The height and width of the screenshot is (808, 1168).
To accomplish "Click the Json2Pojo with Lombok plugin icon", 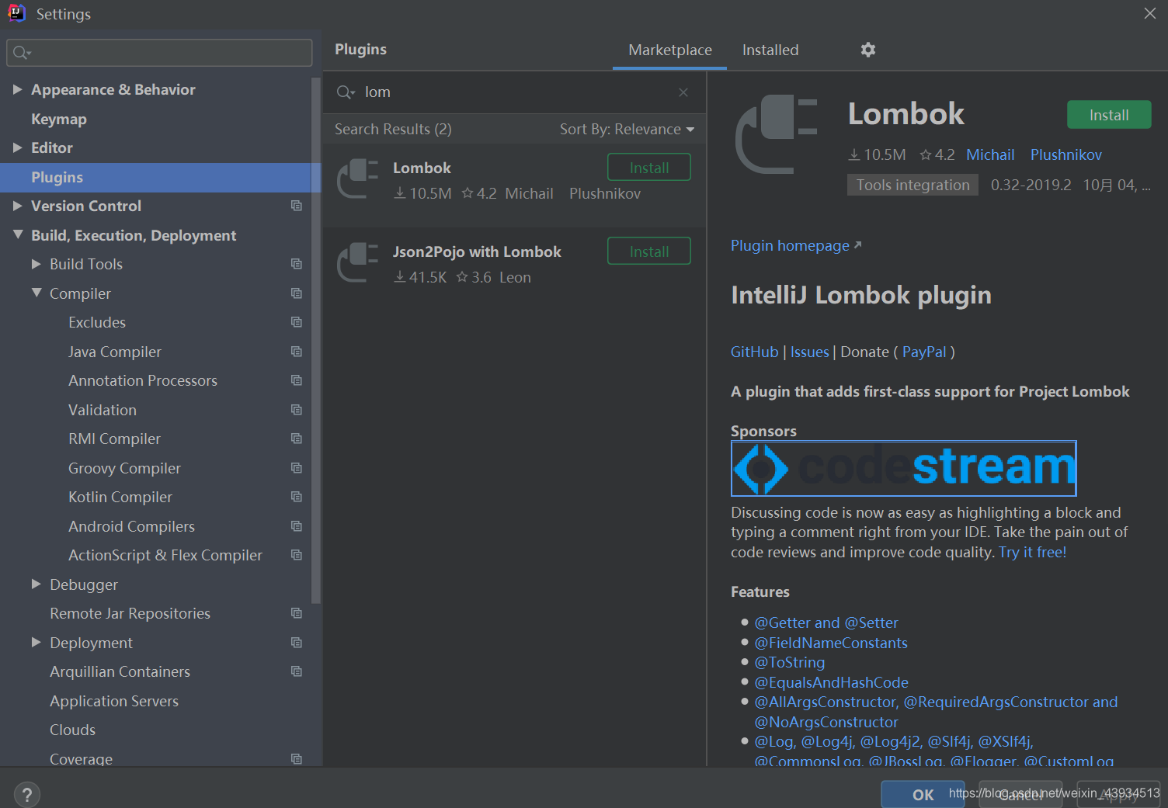I will (357, 262).
